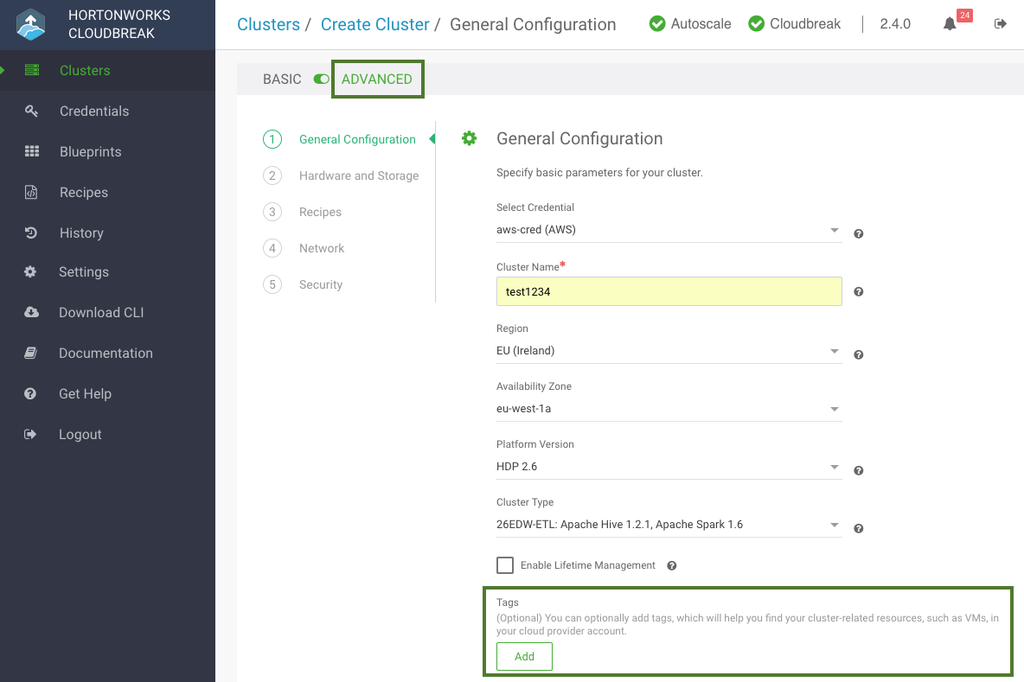1024x682 pixels.
Task: Open the Region dropdown showing EU (Ireland)
Action: click(x=669, y=351)
